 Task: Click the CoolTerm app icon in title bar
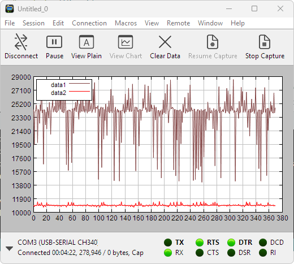pyautogui.click(x=10, y=9)
